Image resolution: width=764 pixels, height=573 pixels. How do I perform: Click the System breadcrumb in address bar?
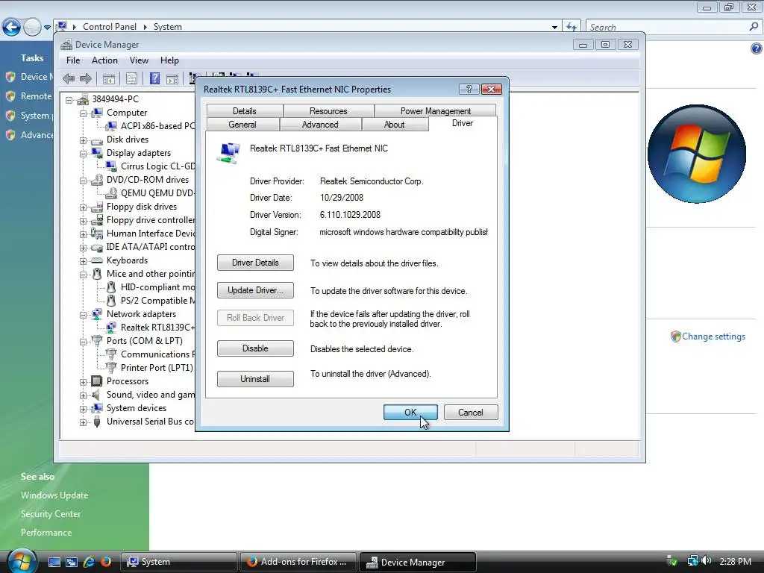pos(168,27)
